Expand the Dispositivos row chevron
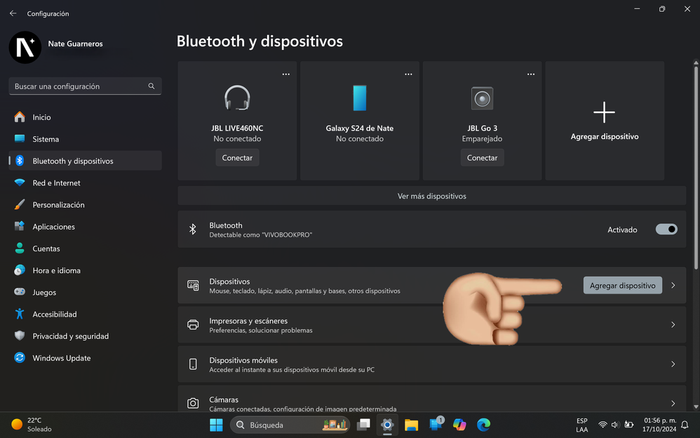Viewport: 700px width, 438px height. coord(673,285)
